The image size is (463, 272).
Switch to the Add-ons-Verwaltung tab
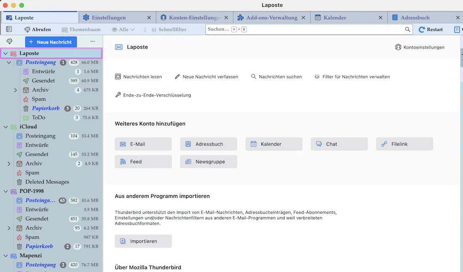tap(271, 17)
